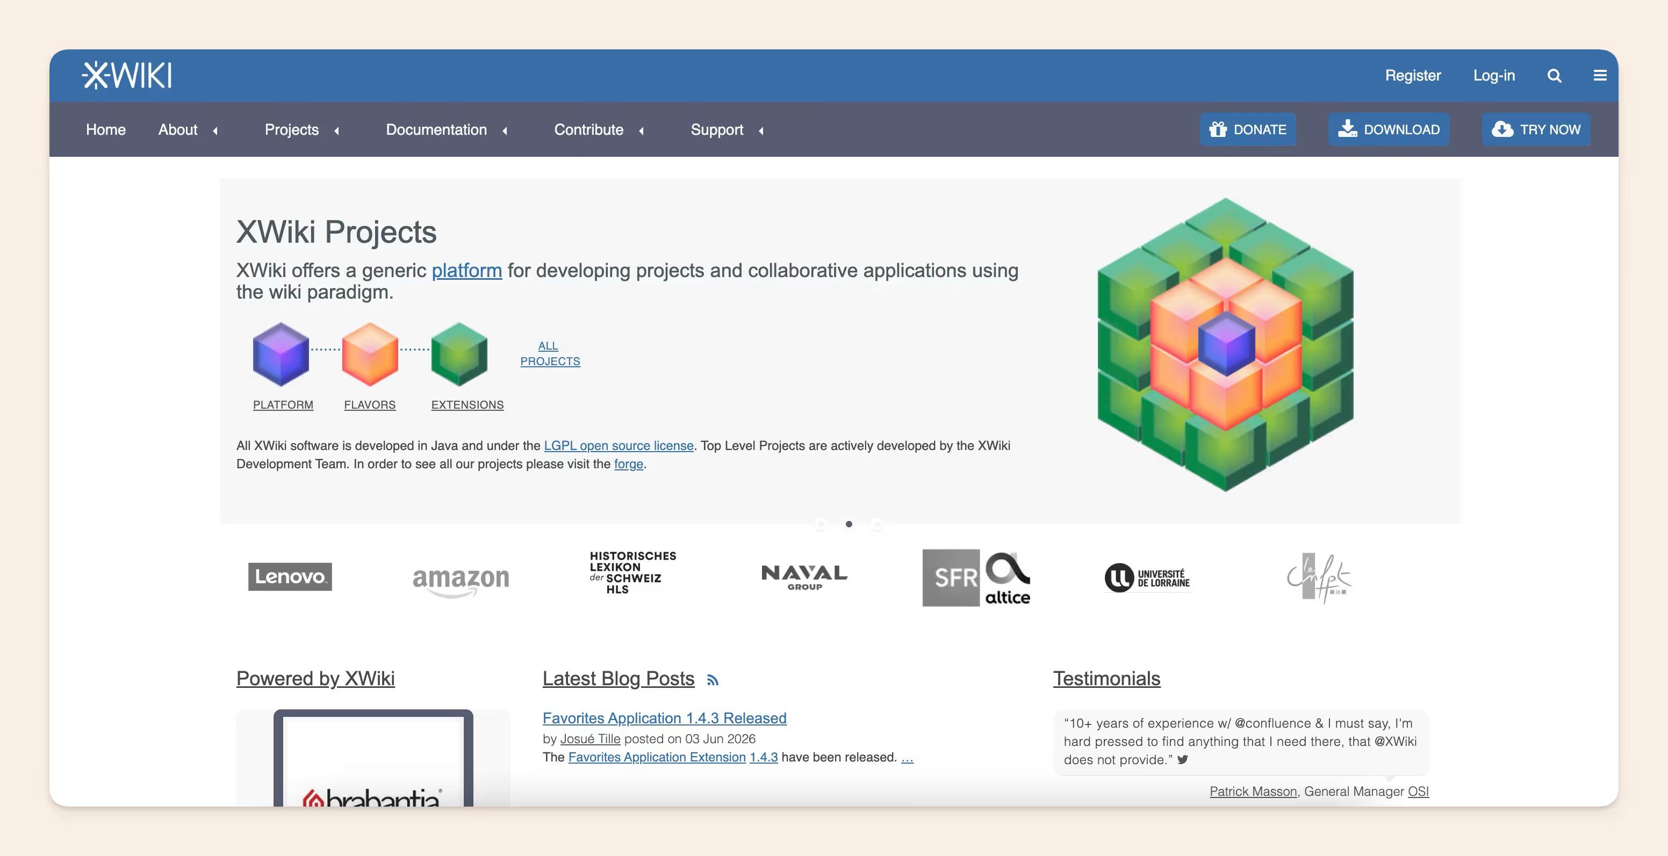Open the Contribute menu item
Viewport: 1668px width, 856px height.
coord(588,129)
